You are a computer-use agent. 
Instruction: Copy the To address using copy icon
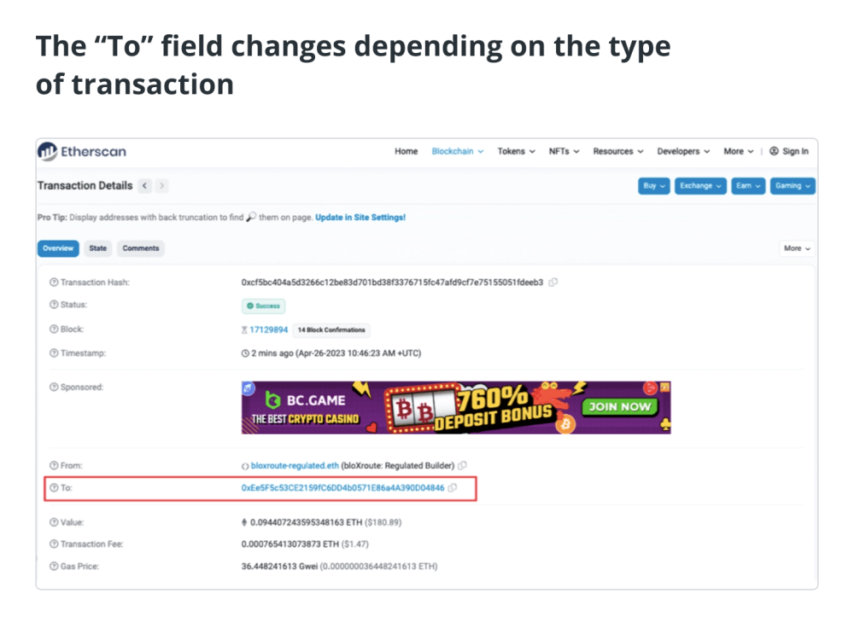[x=453, y=488]
